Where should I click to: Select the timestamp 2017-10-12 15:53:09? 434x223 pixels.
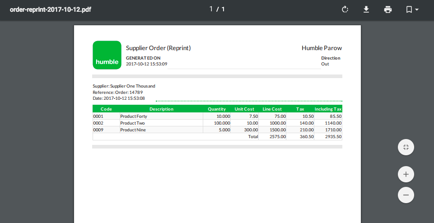(146, 64)
